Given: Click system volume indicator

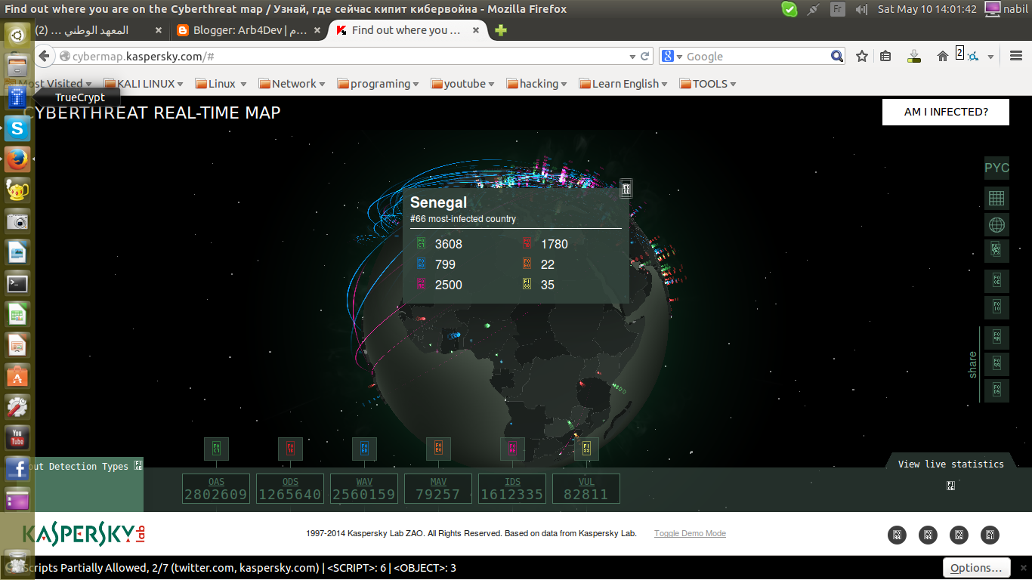Looking at the screenshot, I should pyautogui.click(x=861, y=10).
